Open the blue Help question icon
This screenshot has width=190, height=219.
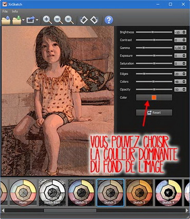[x=109, y=20]
